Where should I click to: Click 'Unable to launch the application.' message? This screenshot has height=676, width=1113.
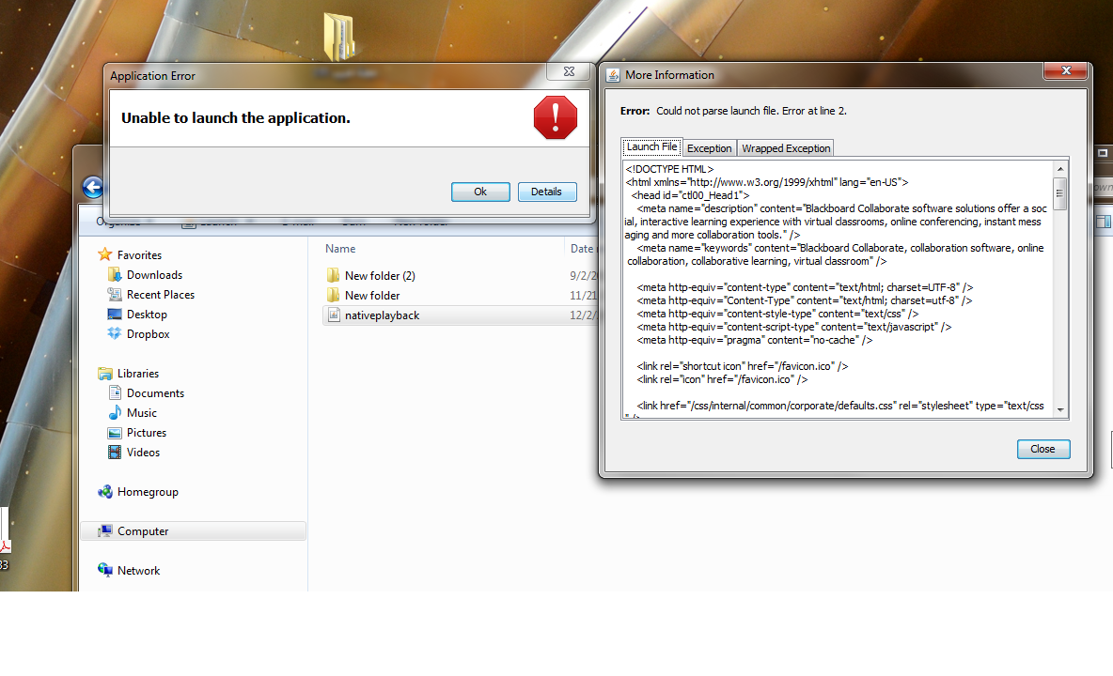tap(236, 118)
